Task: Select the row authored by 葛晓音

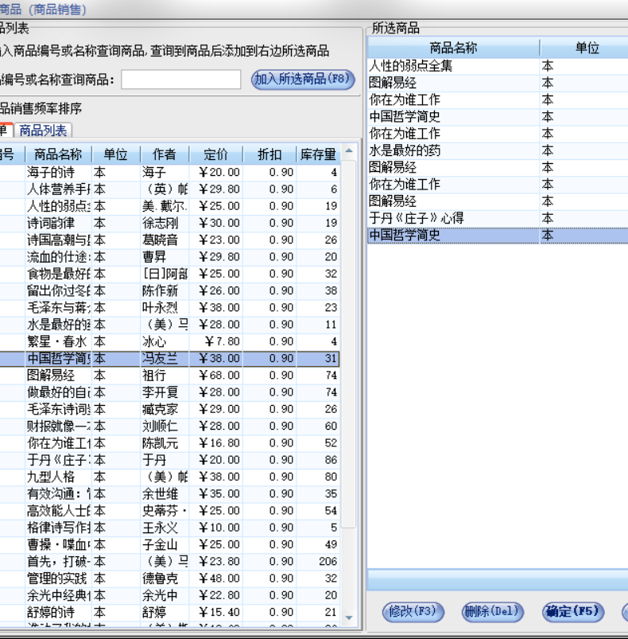Action: 169,240
